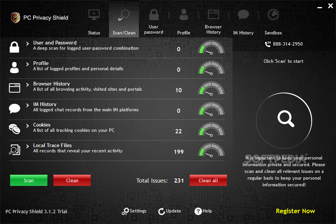Click the Sandbox dial icon
This screenshot has width=336, height=224.
click(273, 15)
